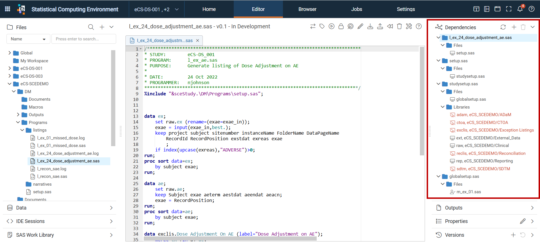Run the program with the play icon
The width and height of the screenshot is (540, 244).
point(332,26)
